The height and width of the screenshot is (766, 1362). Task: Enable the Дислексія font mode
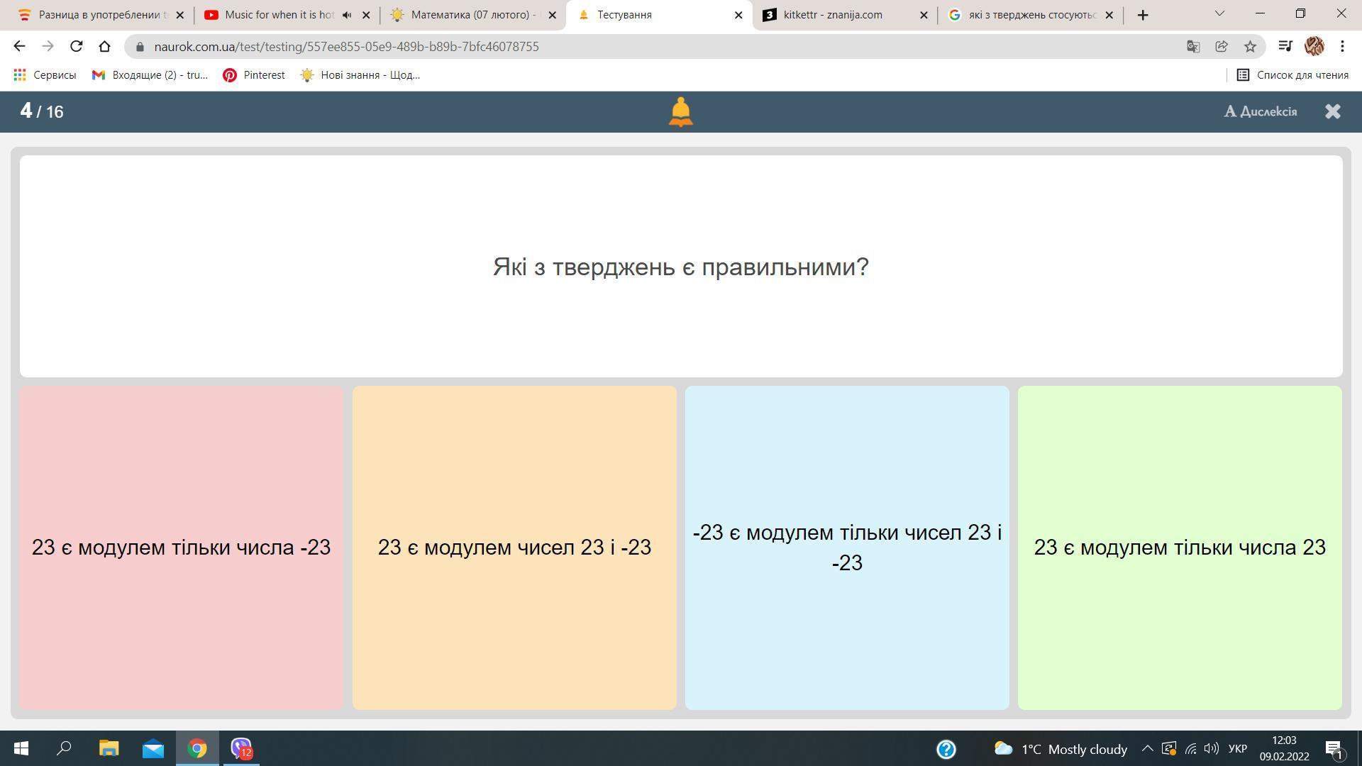1261,111
